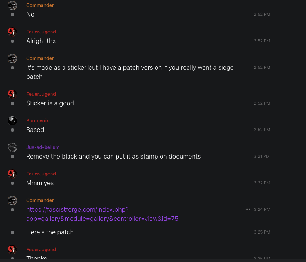
Task: Click the 3:21 PM timestamp
Action: pos(262,156)
